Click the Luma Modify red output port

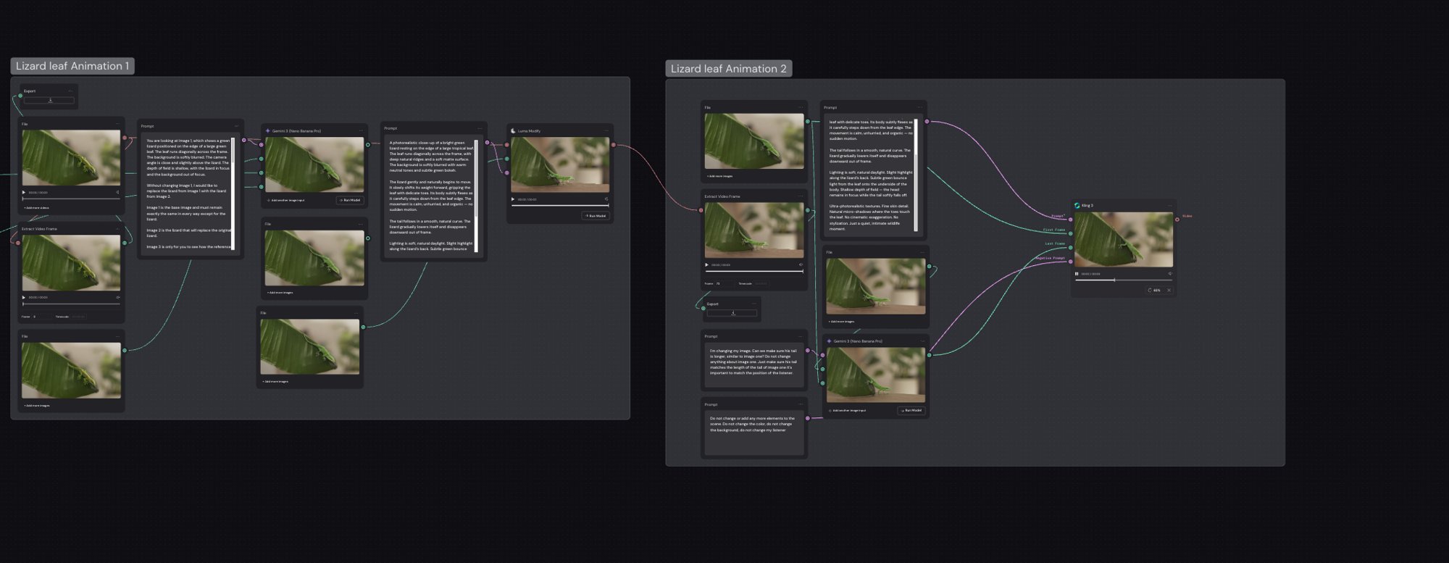613,145
